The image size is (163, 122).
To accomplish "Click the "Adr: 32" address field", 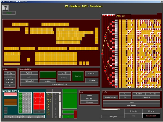I will tap(124, 16).
